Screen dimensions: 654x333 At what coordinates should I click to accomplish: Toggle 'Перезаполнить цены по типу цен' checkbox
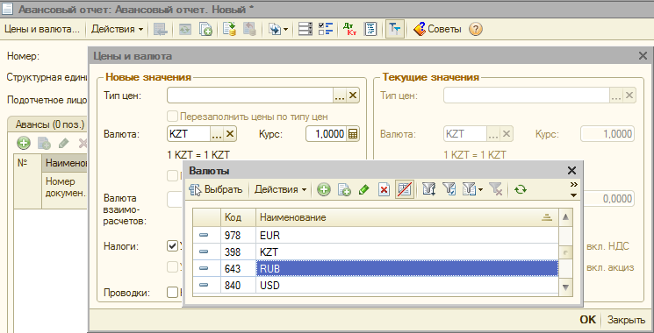[172, 117]
